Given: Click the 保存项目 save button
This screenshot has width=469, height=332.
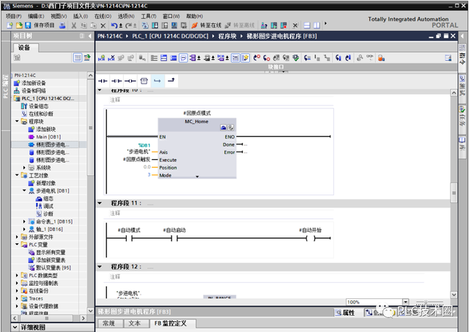Looking at the screenshot, I should pos(40,26).
